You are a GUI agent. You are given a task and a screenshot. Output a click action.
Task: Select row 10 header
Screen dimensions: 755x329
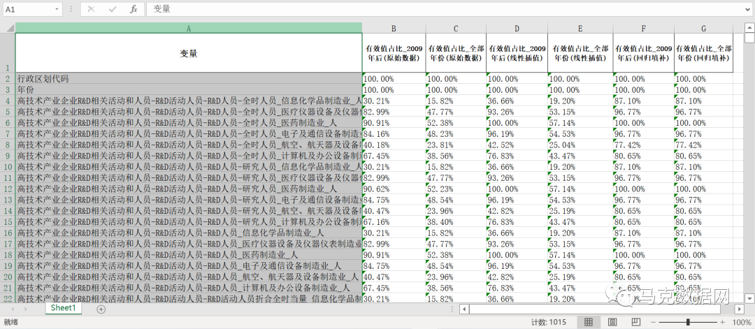point(8,166)
